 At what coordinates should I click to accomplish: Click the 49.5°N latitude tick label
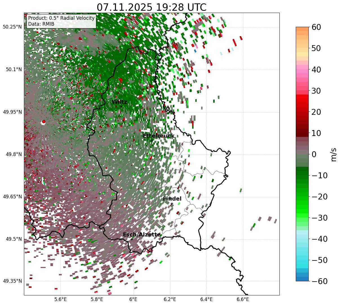coord(14,239)
